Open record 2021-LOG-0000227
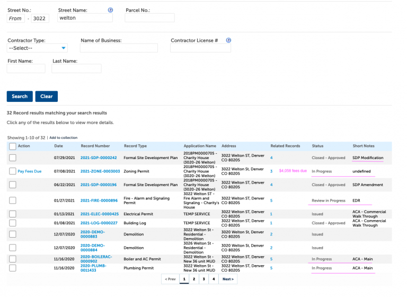The height and width of the screenshot is (297, 407). pyautogui.click(x=99, y=223)
